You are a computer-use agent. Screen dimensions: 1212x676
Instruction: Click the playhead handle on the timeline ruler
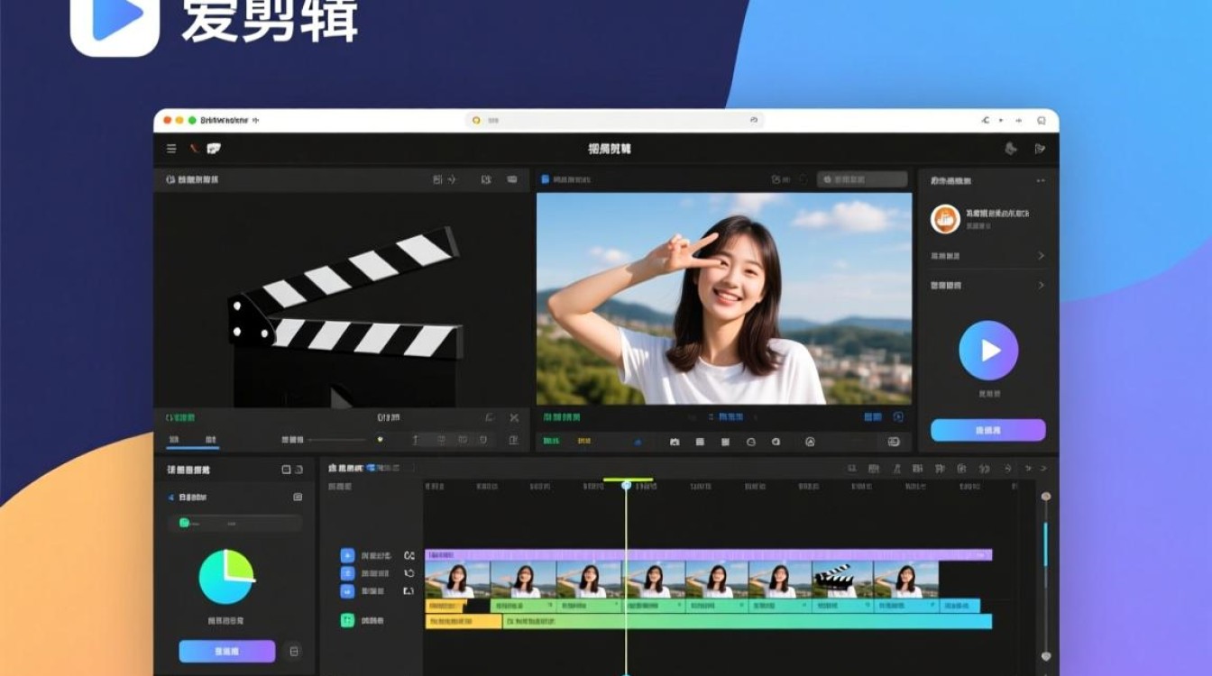tap(627, 485)
